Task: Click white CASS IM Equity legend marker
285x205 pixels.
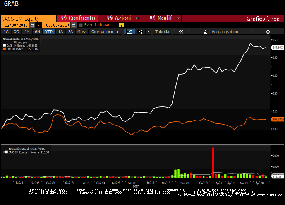Action: pyautogui.click(x=4, y=46)
